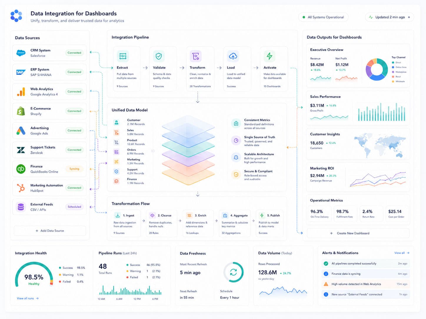Click the Top Channel donut chart
426x319 pixels.
[377, 70]
